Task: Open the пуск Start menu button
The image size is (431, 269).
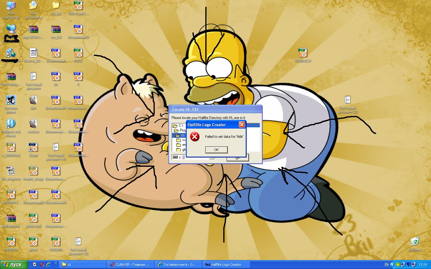Action: pyautogui.click(x=14, y=265)
